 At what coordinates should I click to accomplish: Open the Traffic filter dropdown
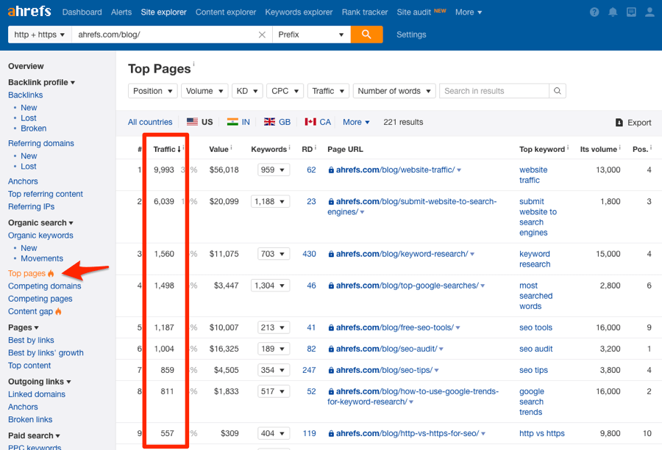click(x=328, y=91)
